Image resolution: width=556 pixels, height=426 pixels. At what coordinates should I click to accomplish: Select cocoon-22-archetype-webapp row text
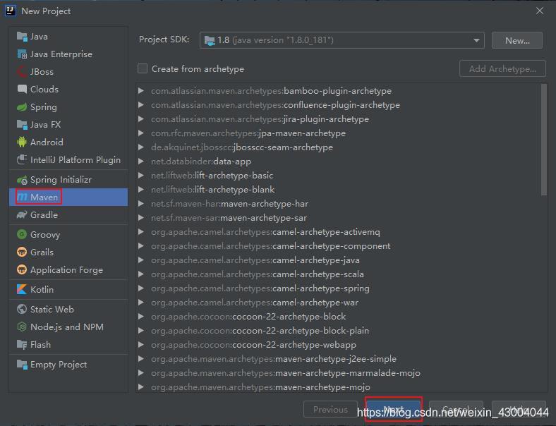click(253, 345)
